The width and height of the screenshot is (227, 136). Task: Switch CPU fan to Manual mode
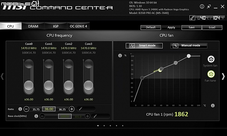tap(189, 46)
